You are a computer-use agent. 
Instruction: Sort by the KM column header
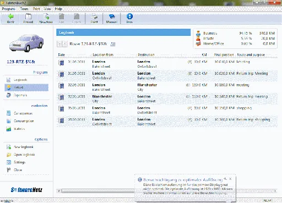click(x=194, y=54)
